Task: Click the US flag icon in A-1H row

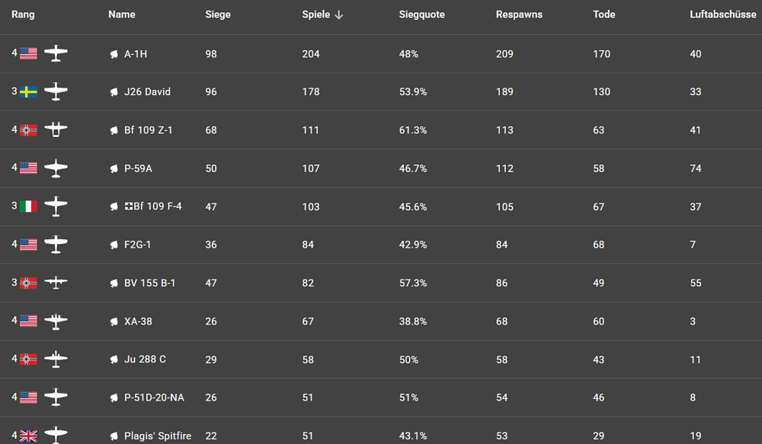Action: pyautogui.click(x=28, y=54)
